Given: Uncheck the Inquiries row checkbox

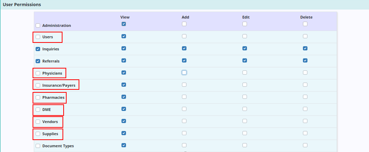Looking at the screenshot, I should click(38, 49).
